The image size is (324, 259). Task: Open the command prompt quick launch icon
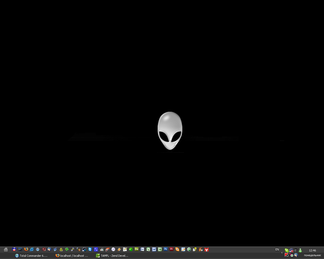(x=20, y=249)
